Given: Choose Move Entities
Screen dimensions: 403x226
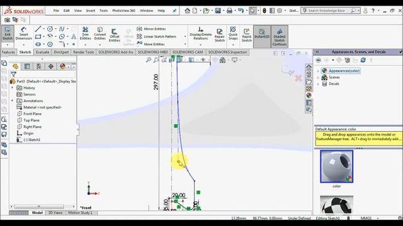Looking at the screenshot, I should (x=151, y=44).
